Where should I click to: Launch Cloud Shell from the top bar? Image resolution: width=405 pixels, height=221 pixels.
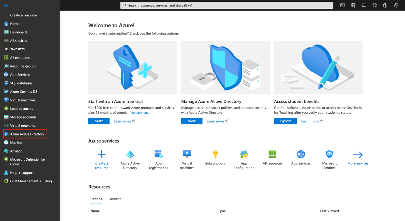pos(342,5)
